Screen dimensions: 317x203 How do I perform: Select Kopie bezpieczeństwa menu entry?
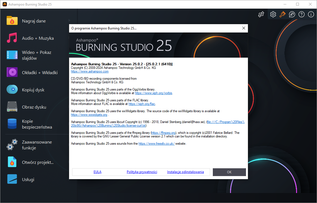click(x=37, y=124)
